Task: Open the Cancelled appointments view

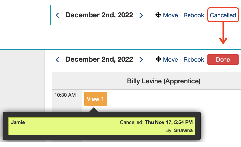Action: tap(223, 15)
